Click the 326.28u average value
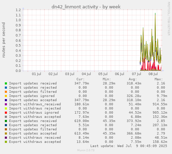Viewport: 172px width, 154px height. (x=134, y=96)
